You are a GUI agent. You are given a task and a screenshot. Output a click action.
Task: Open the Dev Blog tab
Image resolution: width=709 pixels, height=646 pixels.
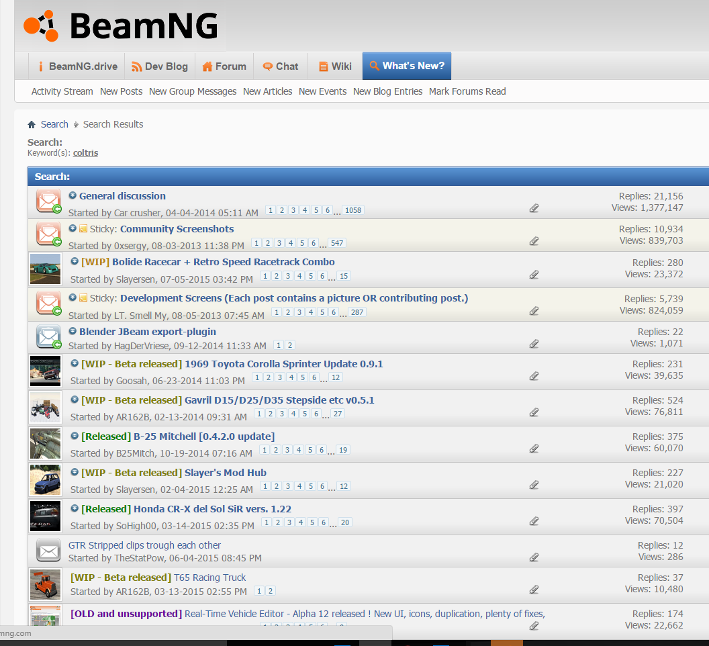click(160, 66)
